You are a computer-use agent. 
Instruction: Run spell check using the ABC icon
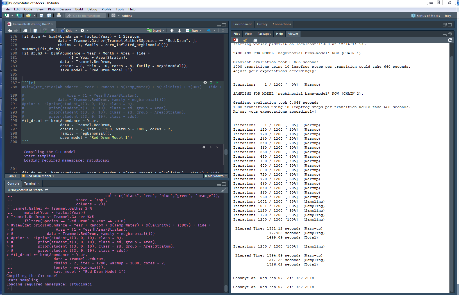click(46, 30)
